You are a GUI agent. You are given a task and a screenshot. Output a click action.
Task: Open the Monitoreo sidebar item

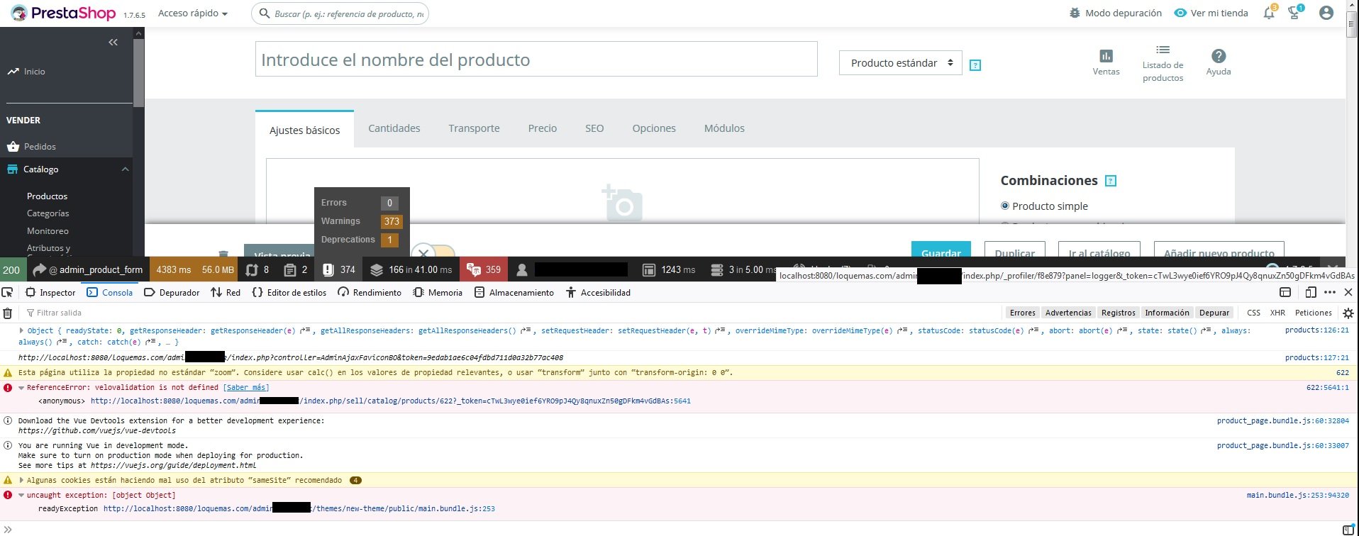pyautogui.click(x=48, y=231)
